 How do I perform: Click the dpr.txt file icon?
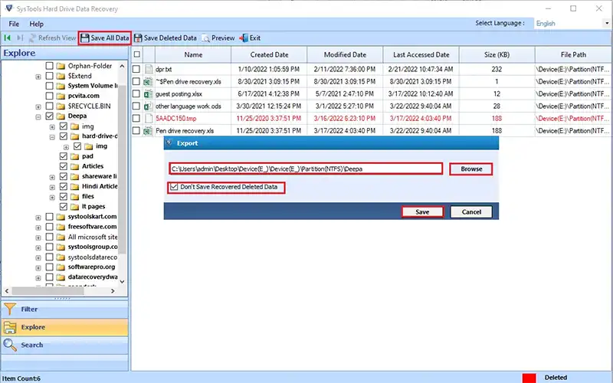(x=148, y=69)
